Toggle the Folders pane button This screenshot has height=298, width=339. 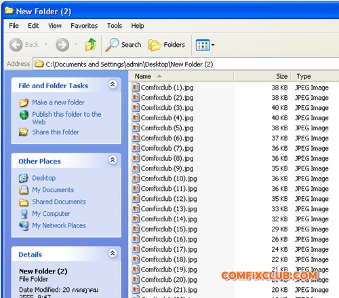pyautogui.click(x=167, y=45)
